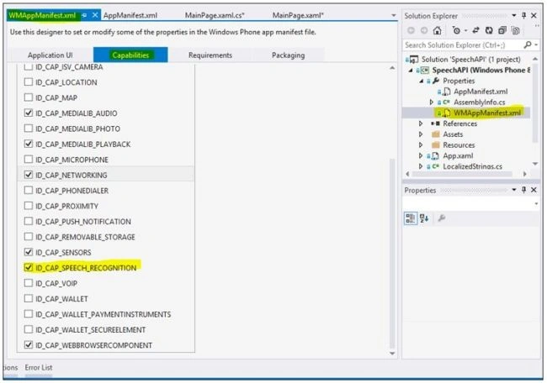The height and width of the screenshot is (383, 547).
Task: Click the search magnifier icon in Solution Explorer
Action: click(x=528, y=45)
